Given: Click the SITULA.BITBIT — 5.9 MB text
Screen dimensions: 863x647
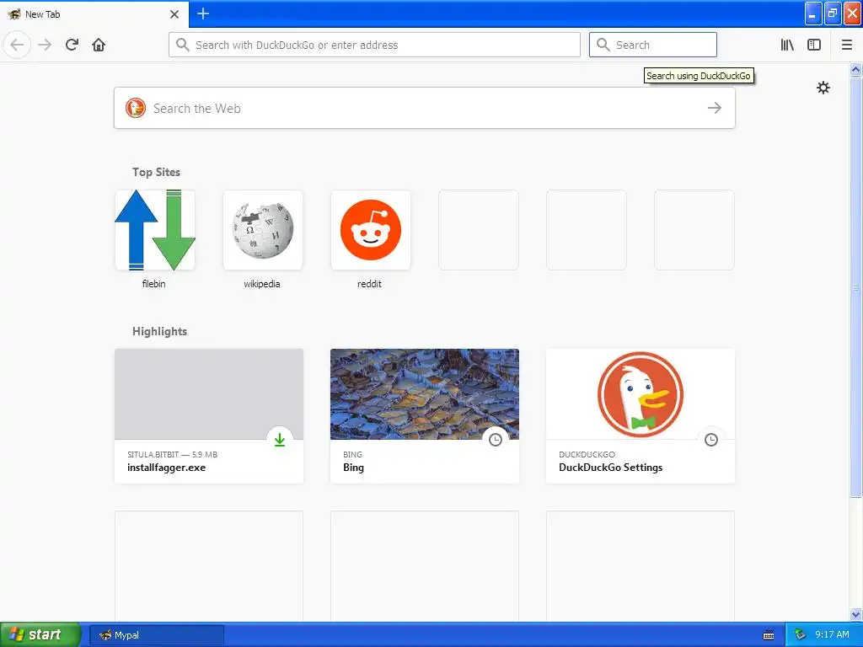Looking at the screenshot, I should [172, 454].
